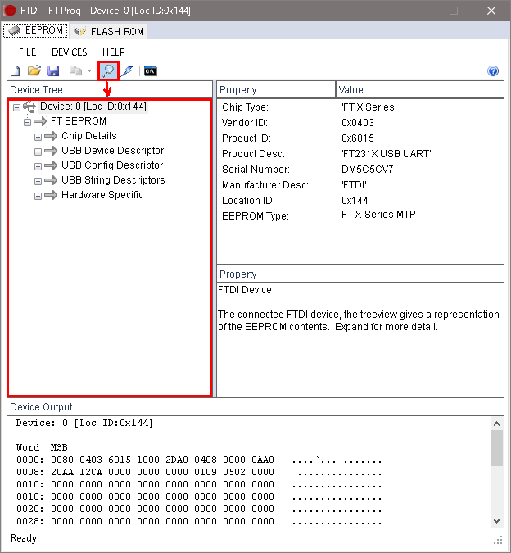This screenshot has height=553, width=511.
Task: Click the Property column header
Action: (276, 90)
